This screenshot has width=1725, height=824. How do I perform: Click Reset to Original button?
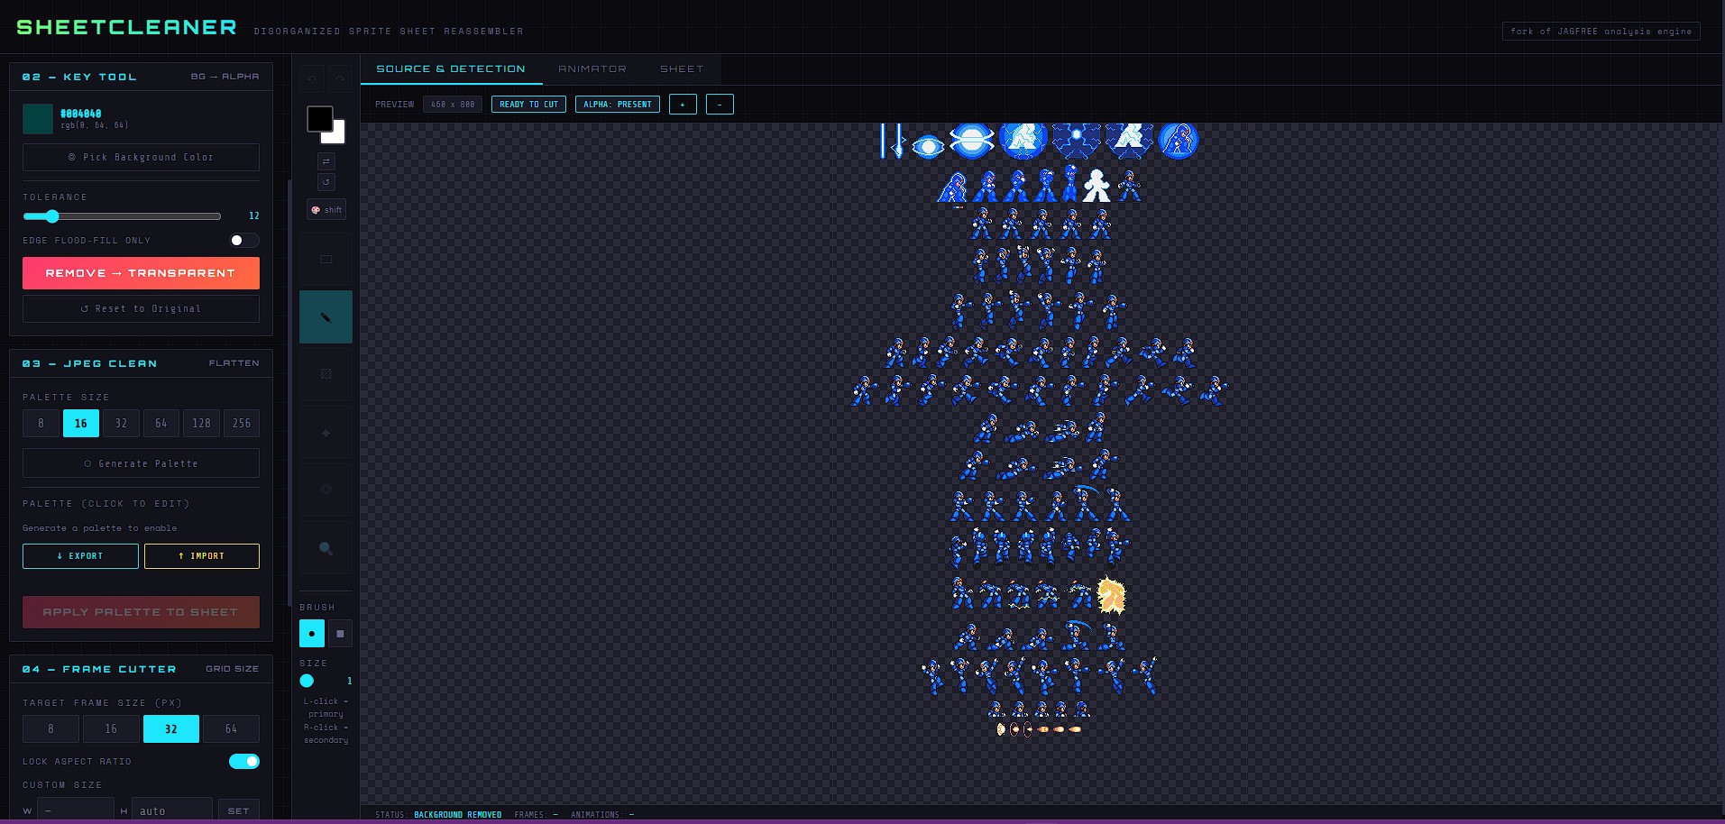(x=141, y=308)
